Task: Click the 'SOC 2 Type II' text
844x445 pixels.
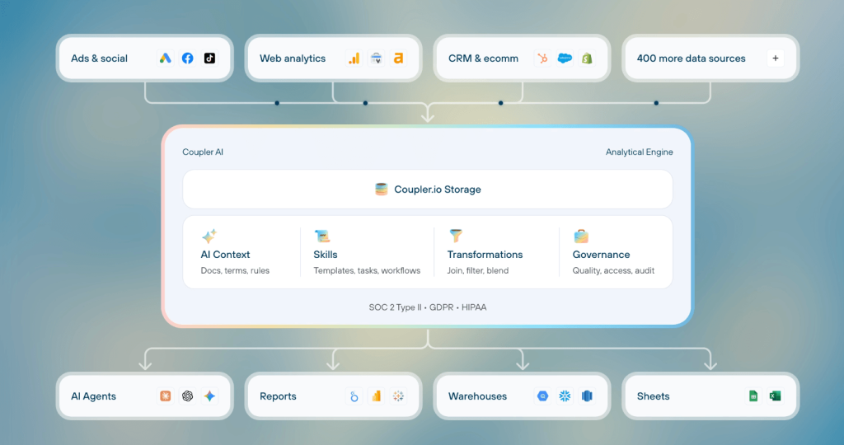Action: point(395,307)
